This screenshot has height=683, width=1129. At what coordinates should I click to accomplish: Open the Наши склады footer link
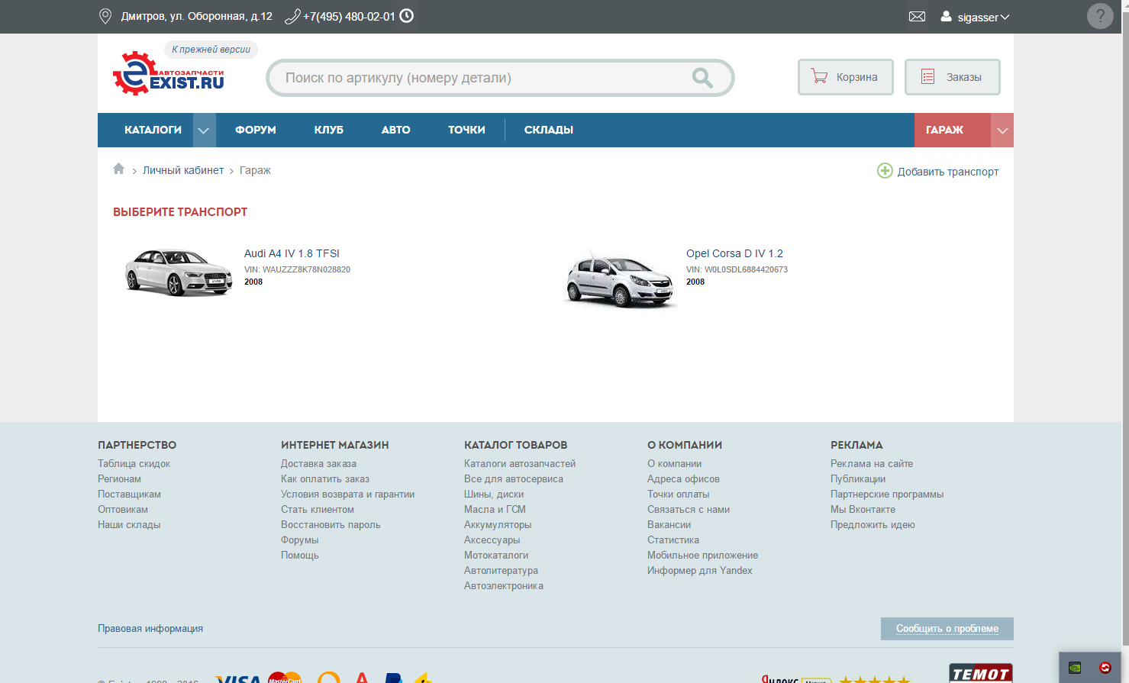(x=129, y=524)
